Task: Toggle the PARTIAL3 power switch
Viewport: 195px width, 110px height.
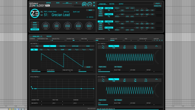Action: [106, 22]
